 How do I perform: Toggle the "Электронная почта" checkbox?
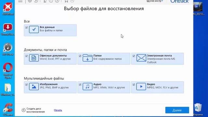[x=134, y=56]
